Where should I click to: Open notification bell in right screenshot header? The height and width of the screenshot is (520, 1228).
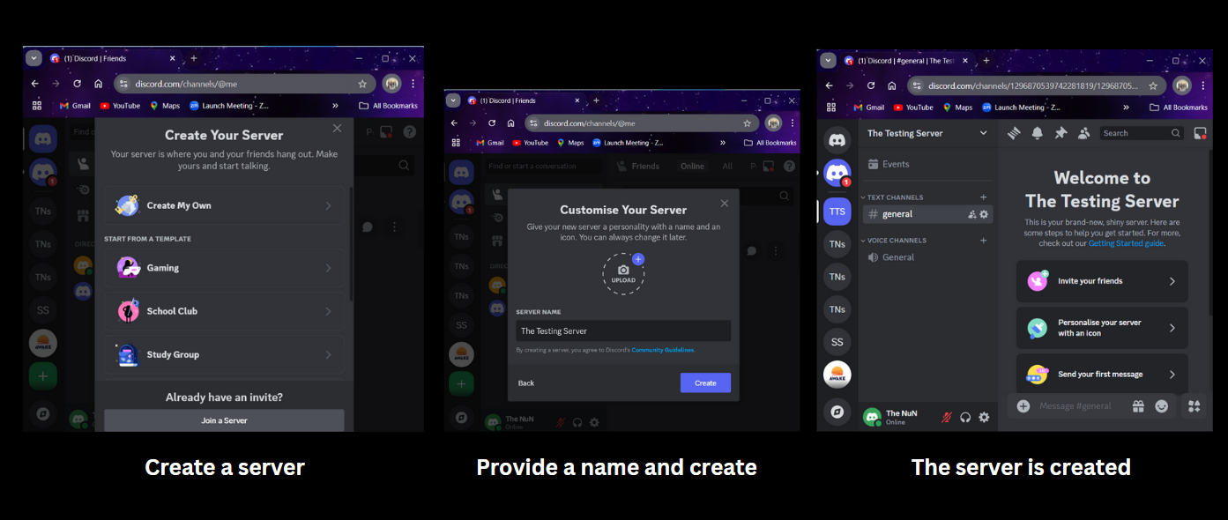click(x=1038, y=133)
